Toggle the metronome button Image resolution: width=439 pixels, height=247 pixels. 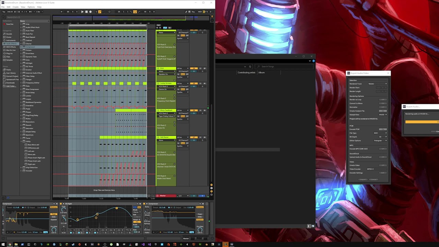31,12
